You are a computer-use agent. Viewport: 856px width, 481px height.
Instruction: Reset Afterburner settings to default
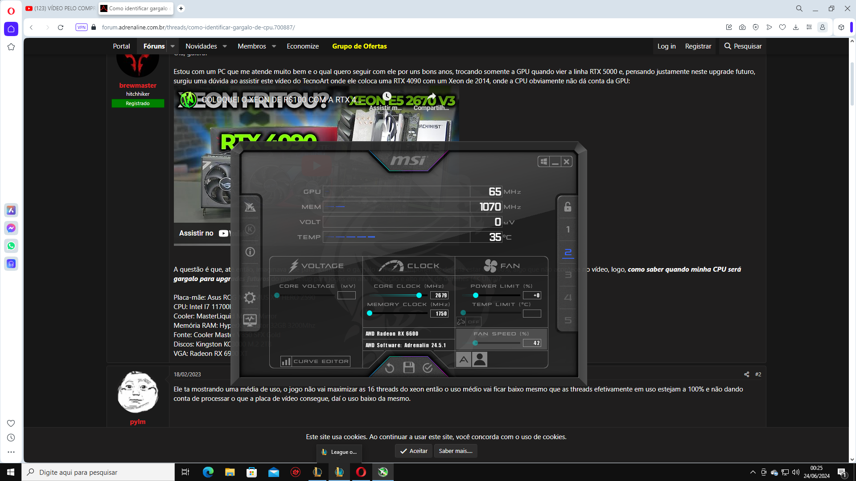[389, 368]
